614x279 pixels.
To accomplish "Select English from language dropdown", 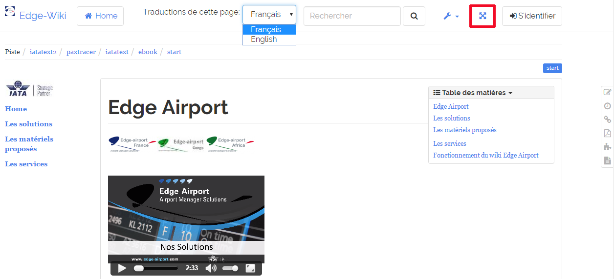I will 264,40.
